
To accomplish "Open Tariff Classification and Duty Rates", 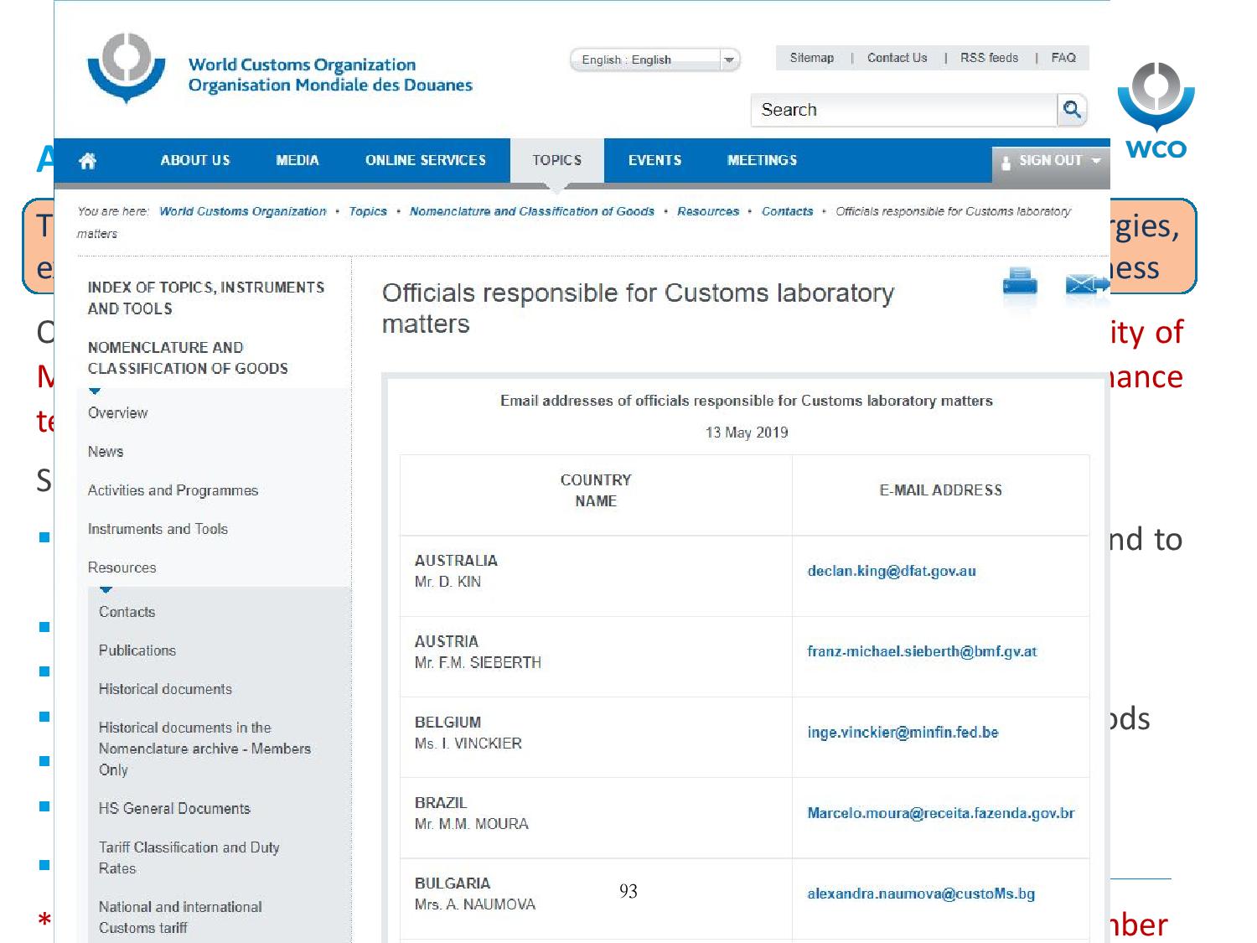I will (x=189, y=858).
